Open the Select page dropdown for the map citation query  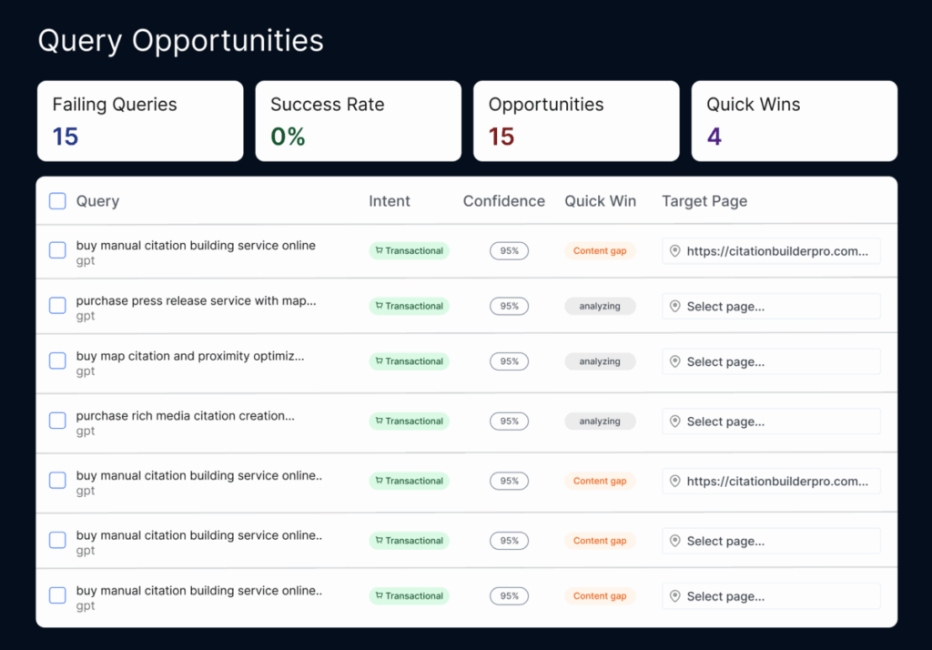point(771,362)
